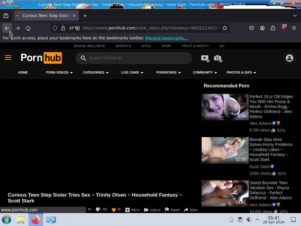The image size is (301, 226).
Task: Click the upload photo camera icon
Action: [218, 59]
